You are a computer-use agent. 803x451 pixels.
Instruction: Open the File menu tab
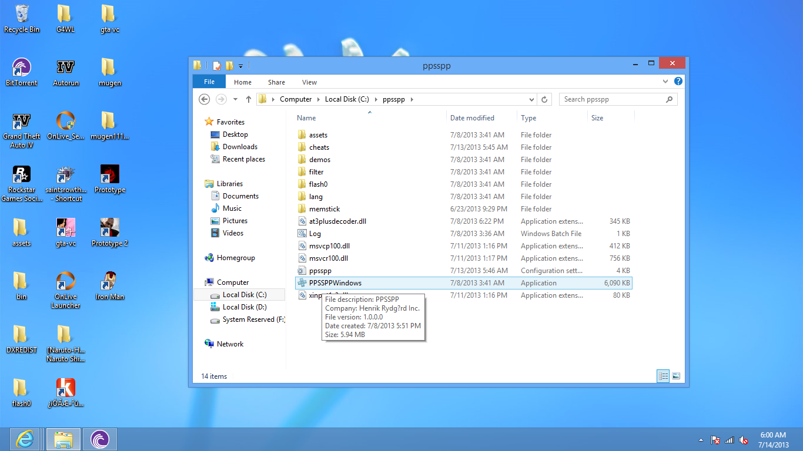[x=209, y=82]
